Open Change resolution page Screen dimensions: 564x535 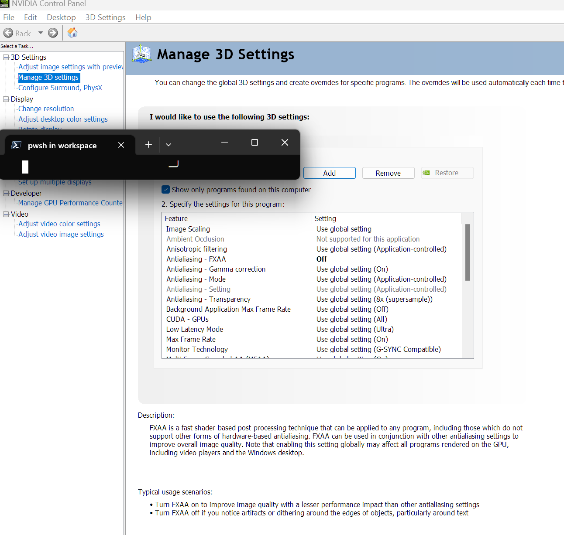pyautogui.click(x=46, y=109)
